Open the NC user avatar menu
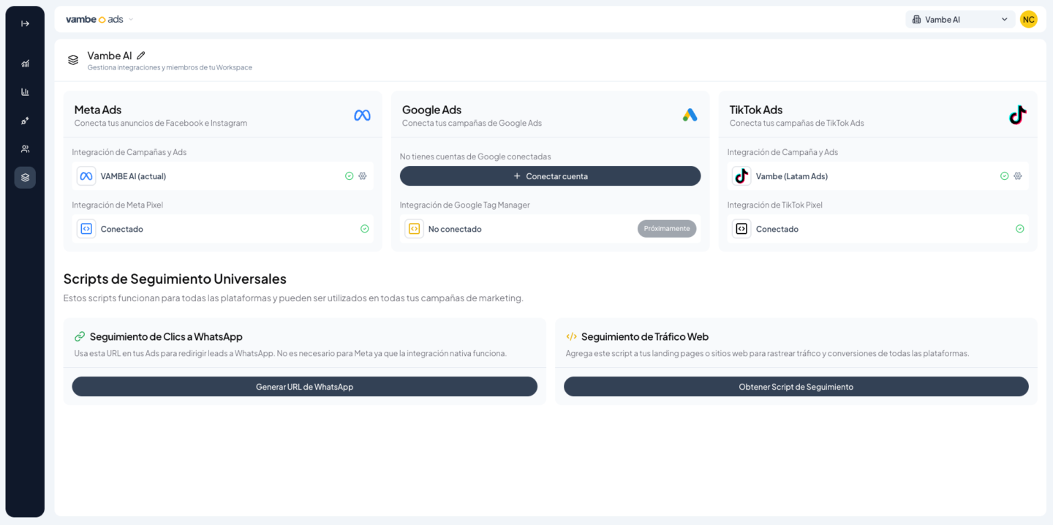Screen dimensions: 1053x525 click(1029, 20)
